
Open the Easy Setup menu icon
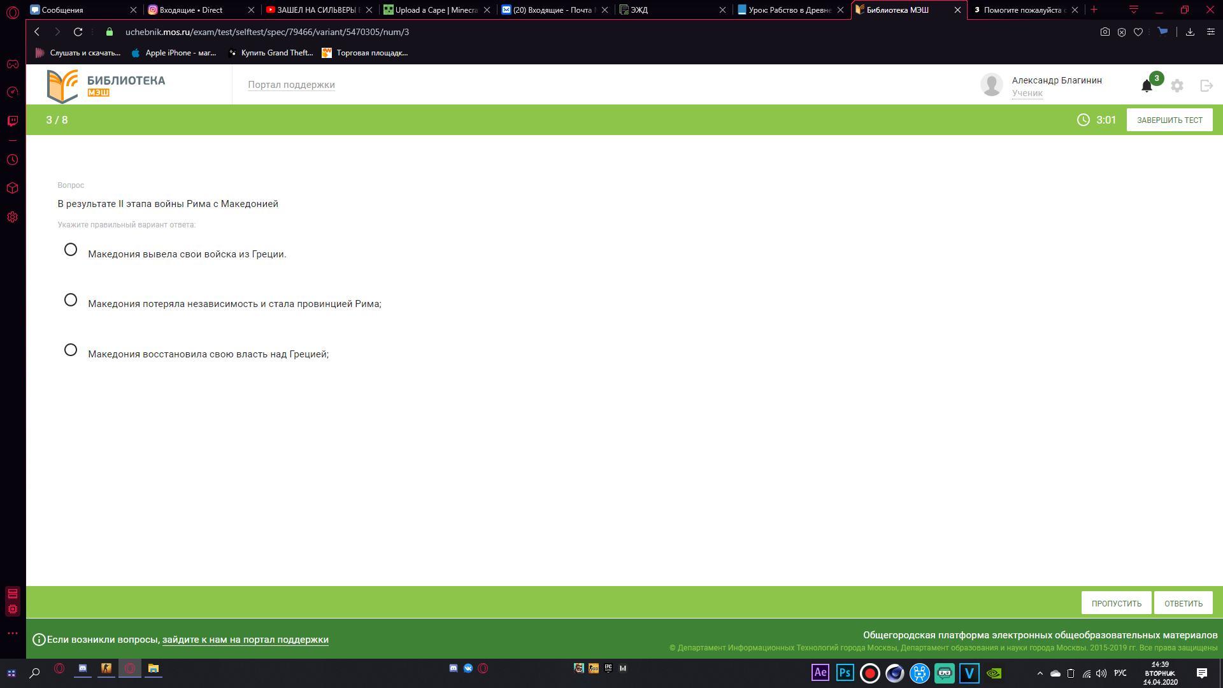tap(1211, 32)
